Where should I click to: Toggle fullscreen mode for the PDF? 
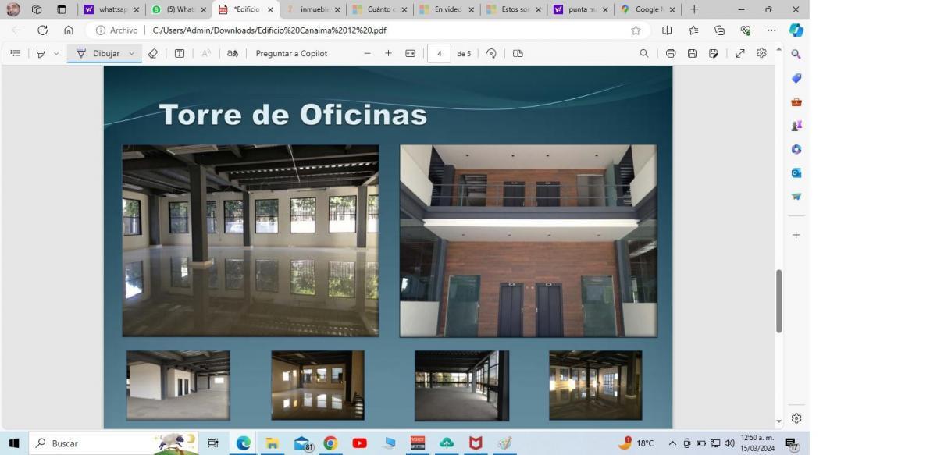click(x=739, y=53)
